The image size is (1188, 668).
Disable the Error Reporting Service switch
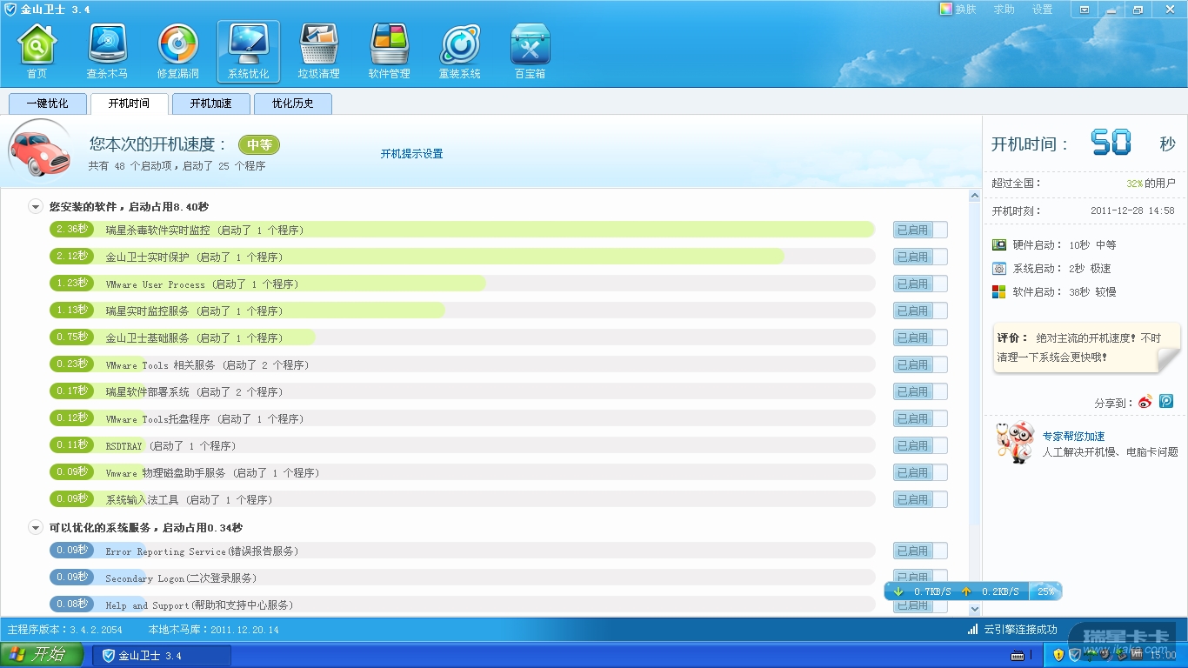point(920,551)
